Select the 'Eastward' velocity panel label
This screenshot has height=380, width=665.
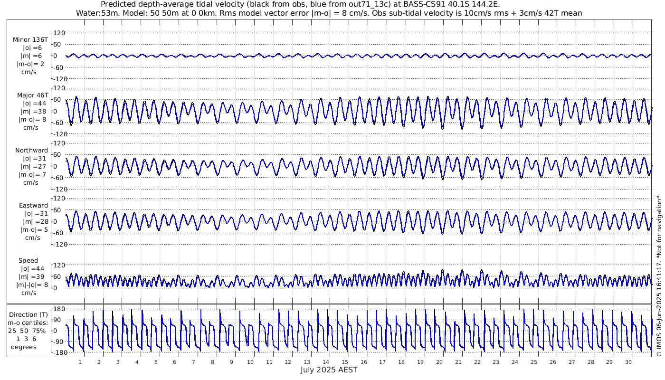point(33,206)
